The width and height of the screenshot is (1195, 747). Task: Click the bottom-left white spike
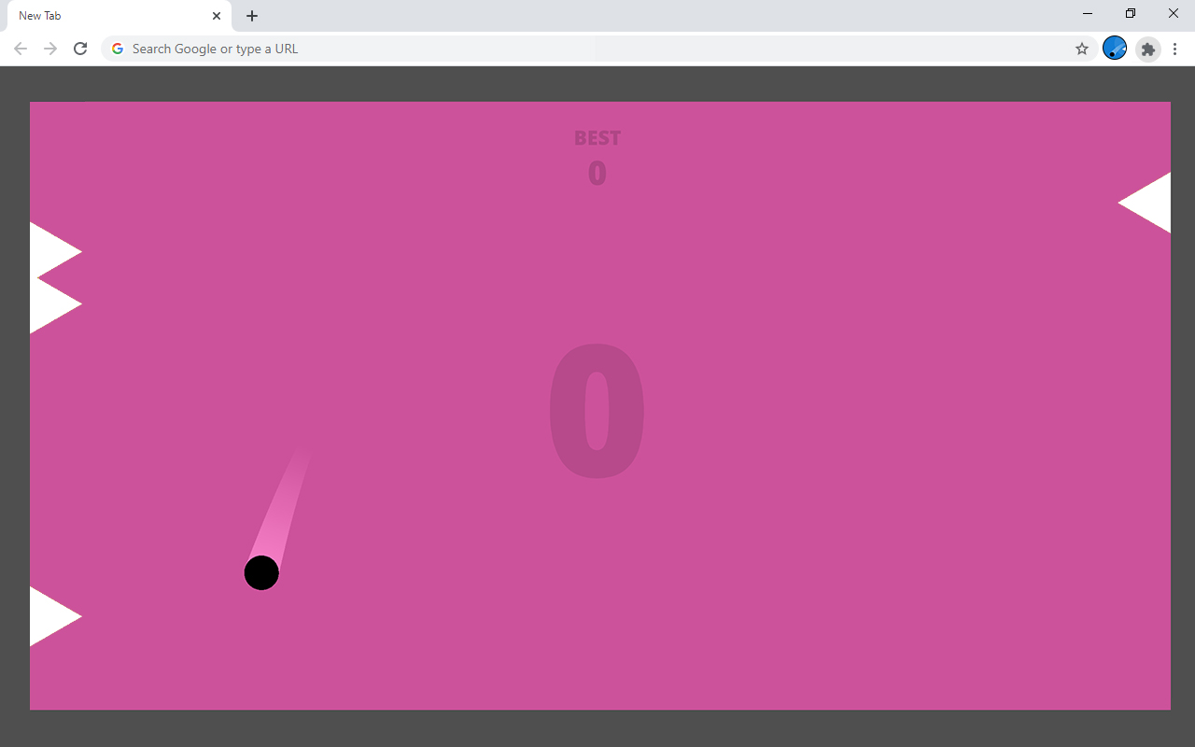(x=47, y=615)
